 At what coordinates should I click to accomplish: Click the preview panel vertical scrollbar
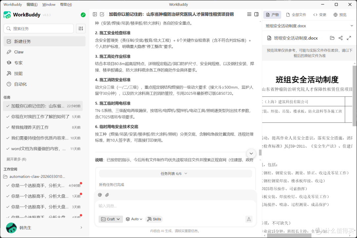(355, 96)
